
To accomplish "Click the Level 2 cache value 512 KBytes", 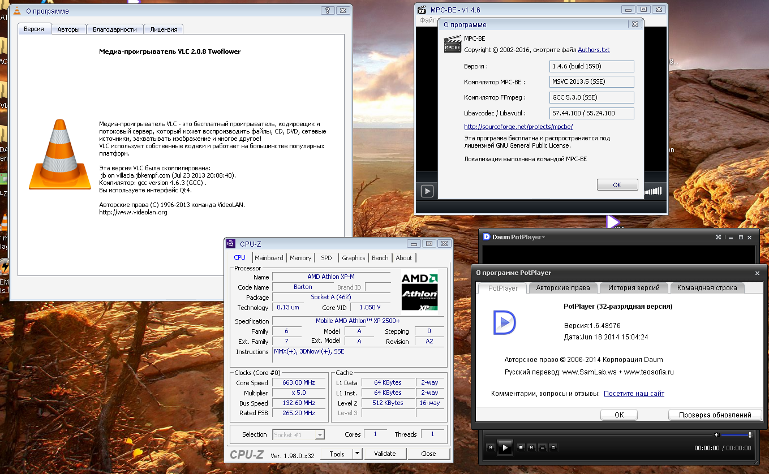I will 388,403.
